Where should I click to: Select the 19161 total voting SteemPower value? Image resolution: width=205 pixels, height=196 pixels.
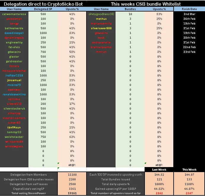72,193
